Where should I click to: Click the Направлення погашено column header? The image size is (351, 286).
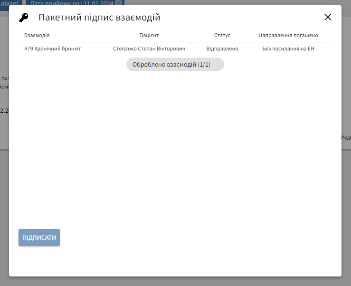point(288,36)
